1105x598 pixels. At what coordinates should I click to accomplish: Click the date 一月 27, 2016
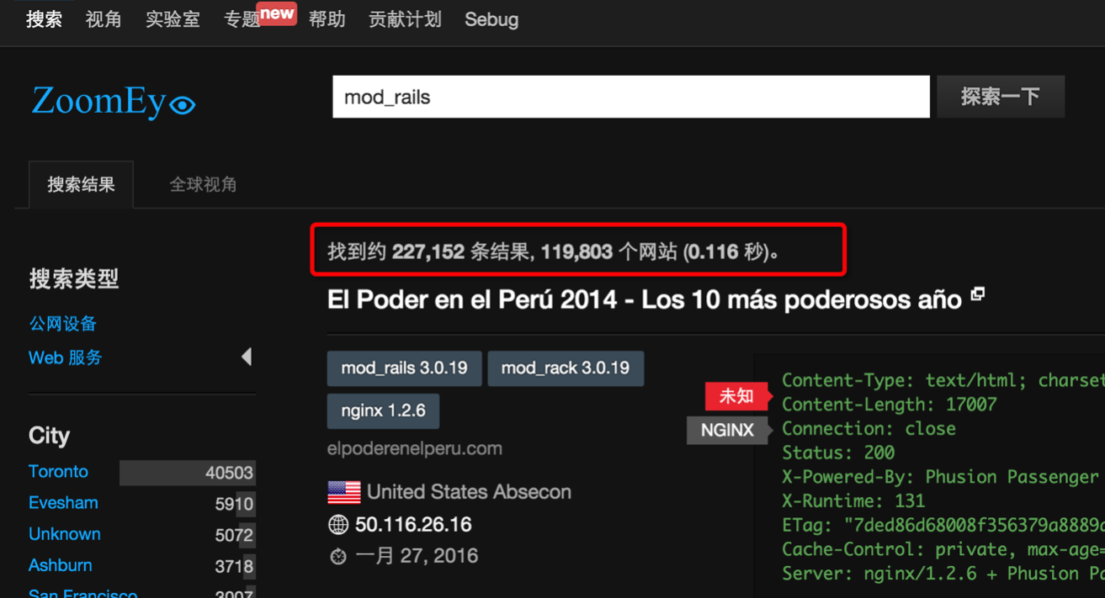click(x=417, y=556)
